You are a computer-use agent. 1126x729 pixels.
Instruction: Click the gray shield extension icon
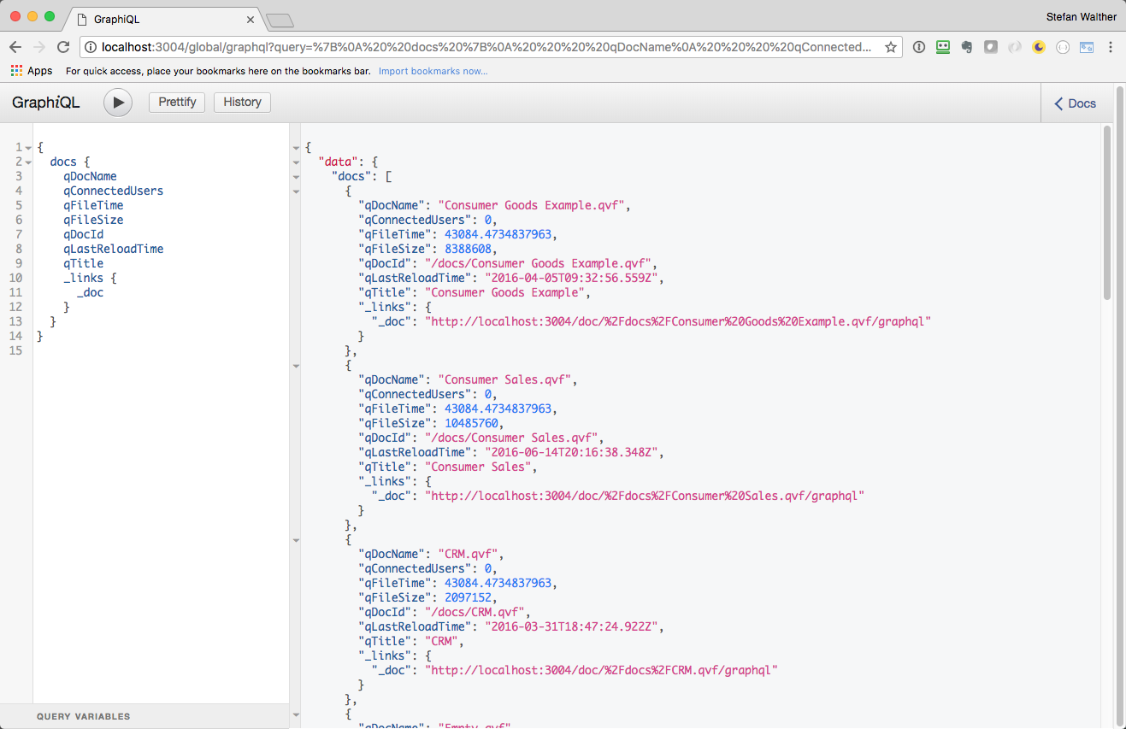click(991, 47)
